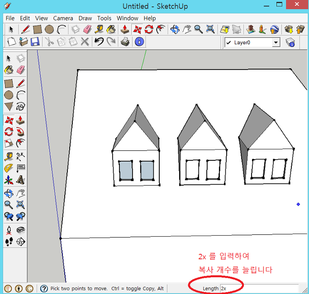Click Zoom Extents in top toolbar
Screen dimensions: 309x294
pyautogui.click(x=210, y=29)
